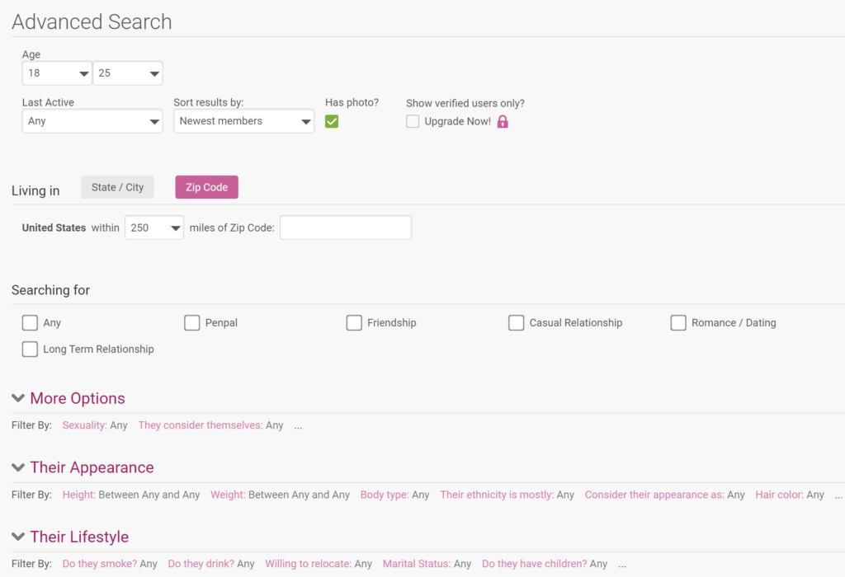Click the Sexuality filter link
This screenshot has height=577, width=845.
coord(85,425)
